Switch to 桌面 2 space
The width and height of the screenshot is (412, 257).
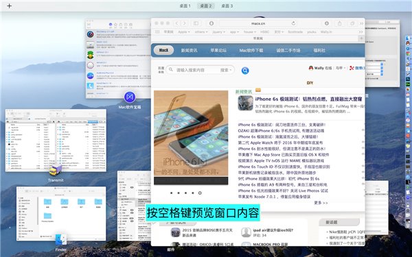[x=206, y=5]
